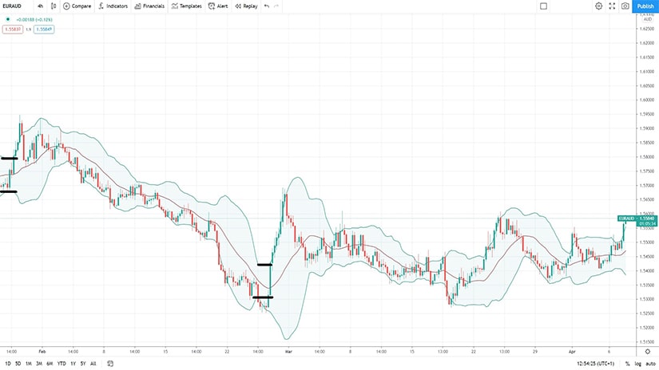Start bar Replay mode
Image resolution: width=659 pixels, height=370 pixels.
pos(246,6)
